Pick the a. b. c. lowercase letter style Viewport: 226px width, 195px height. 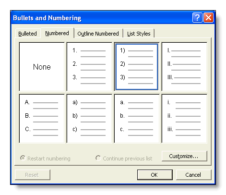pos(137,119)
